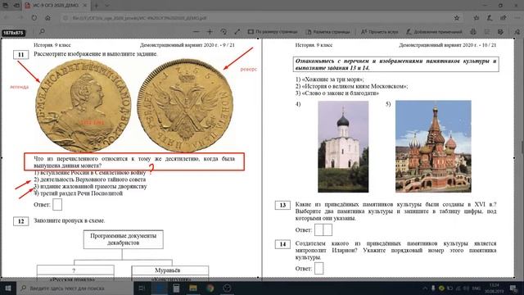Click answer box for question 14
The width and height of the screenshot is (524, 295).
tap(318, 268)
